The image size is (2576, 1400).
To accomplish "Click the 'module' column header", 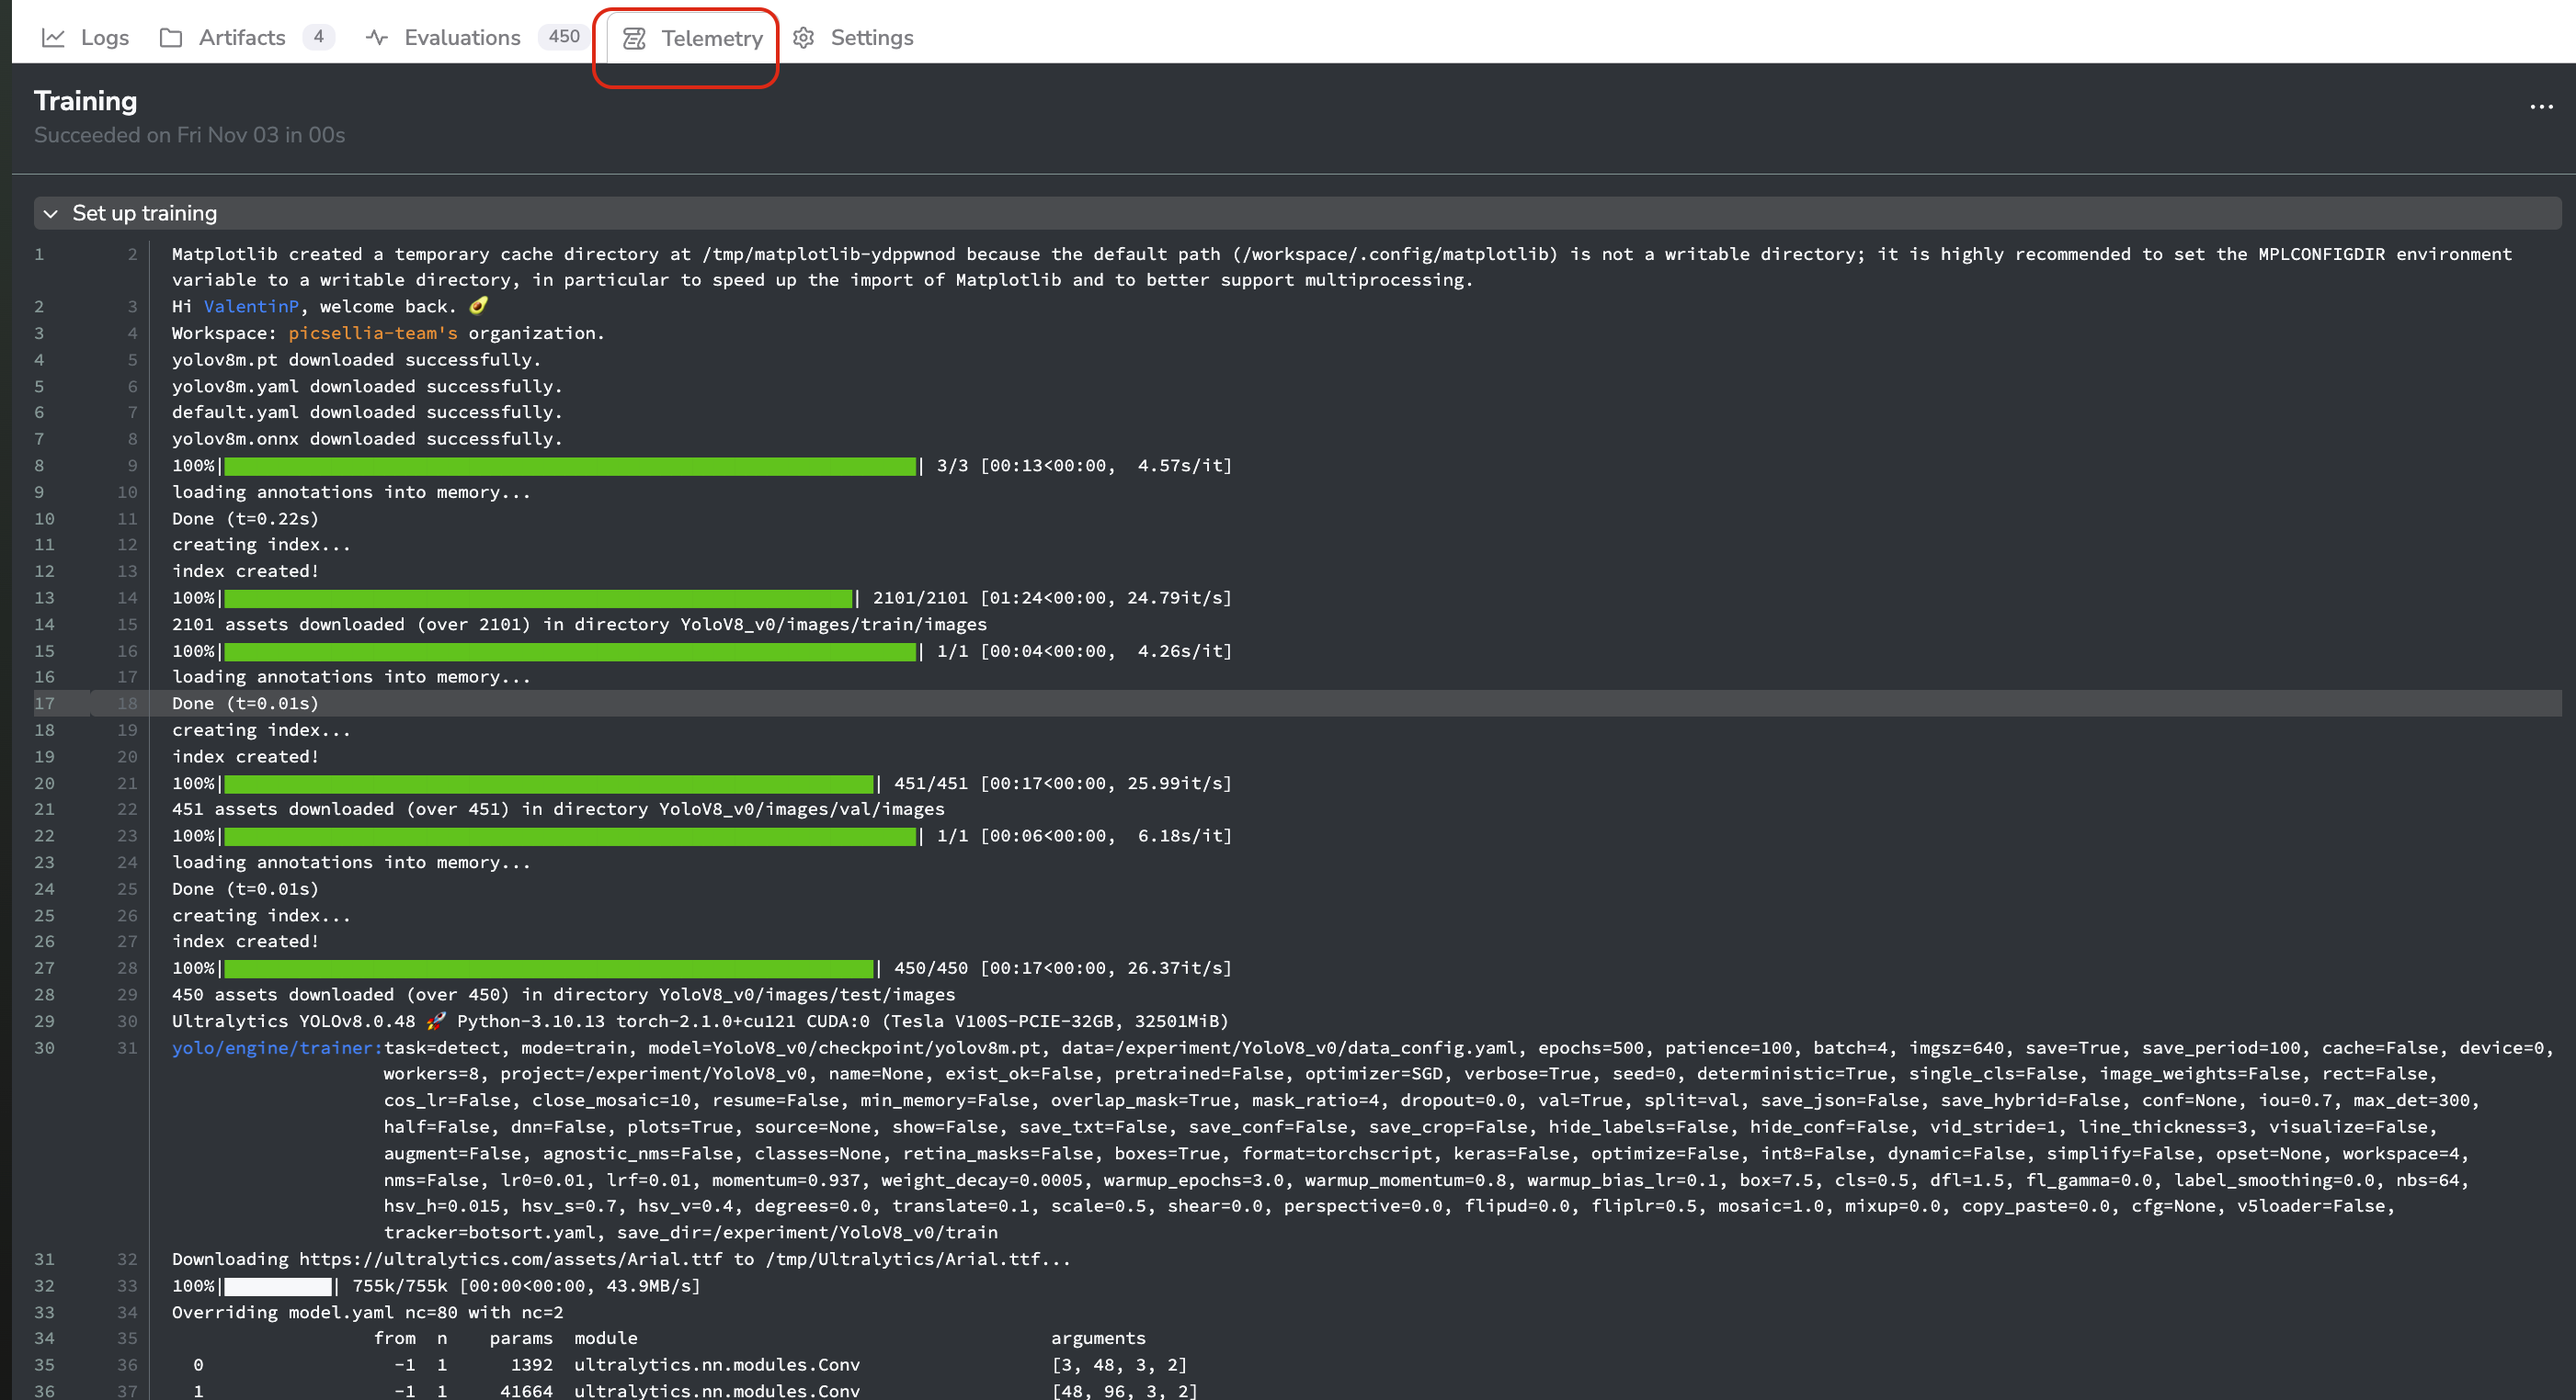I will coord(605,1339).
